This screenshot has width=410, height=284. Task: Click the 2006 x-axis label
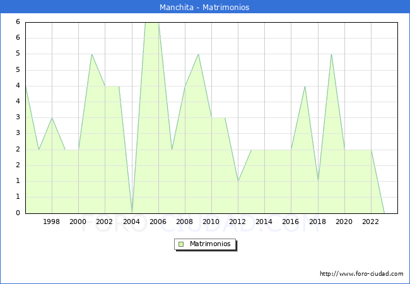point(158,222)
